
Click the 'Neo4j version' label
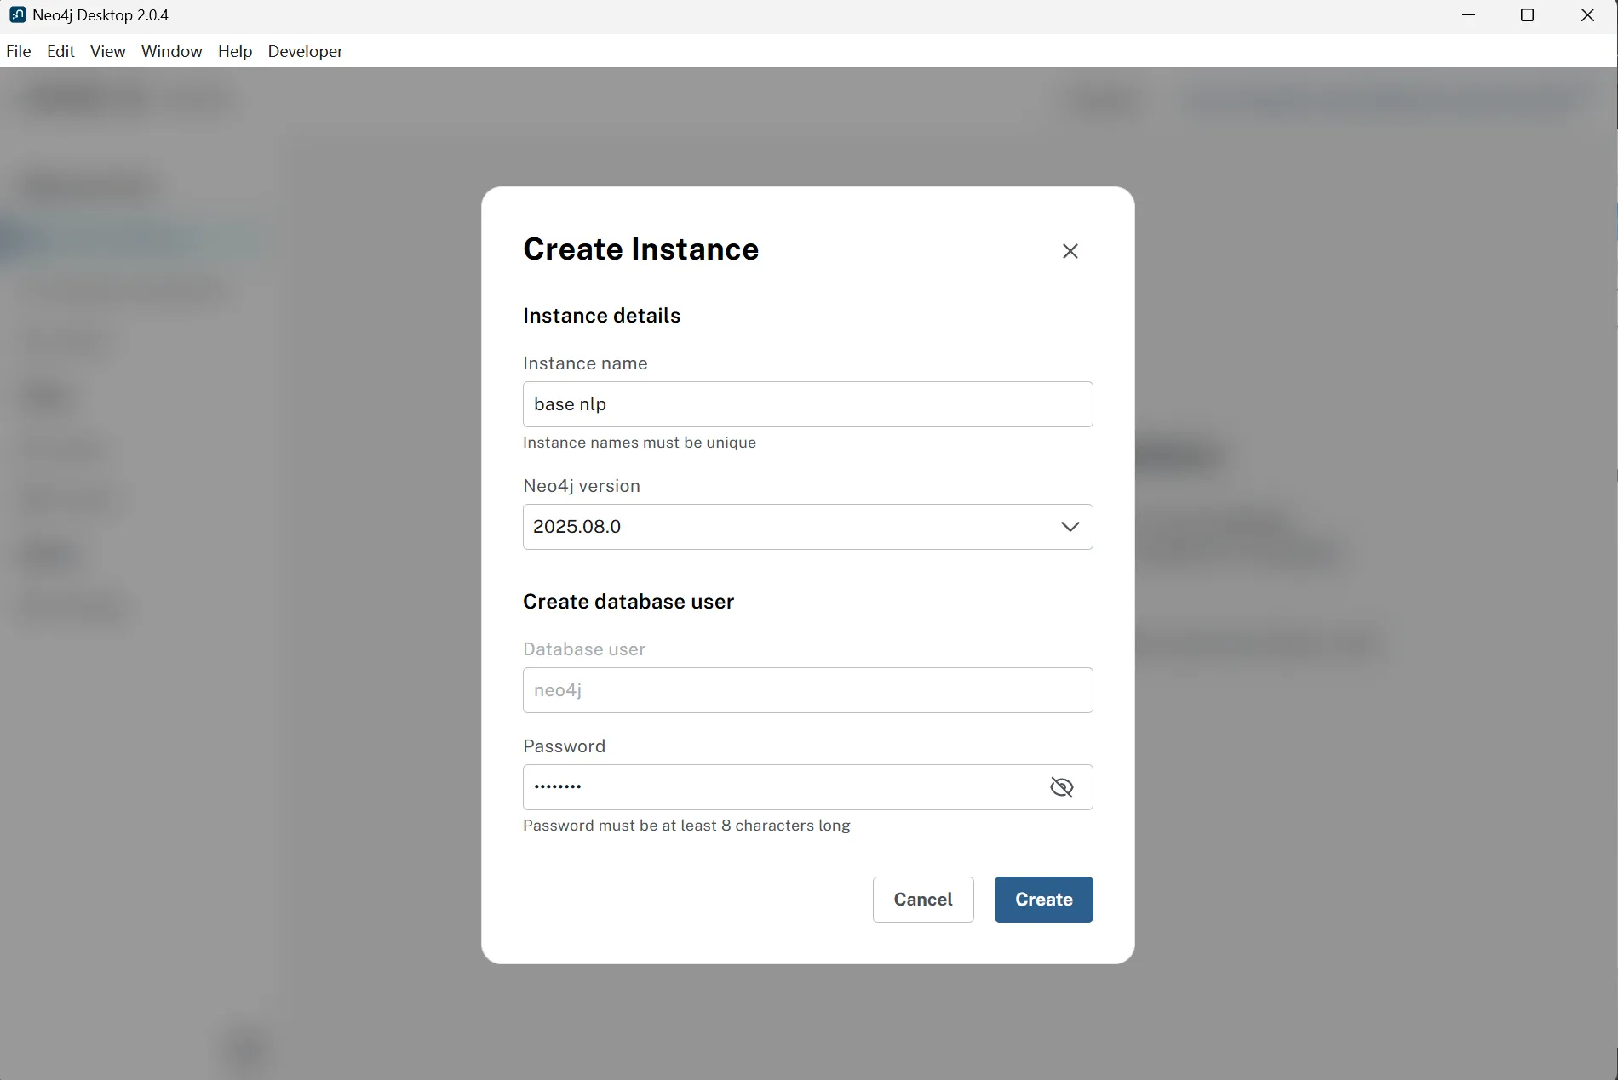[582, 486]
